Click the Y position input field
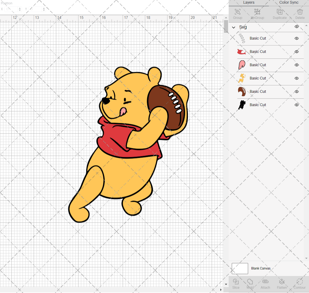Screen dimensions: 309x293 click(x=36, y=9)
